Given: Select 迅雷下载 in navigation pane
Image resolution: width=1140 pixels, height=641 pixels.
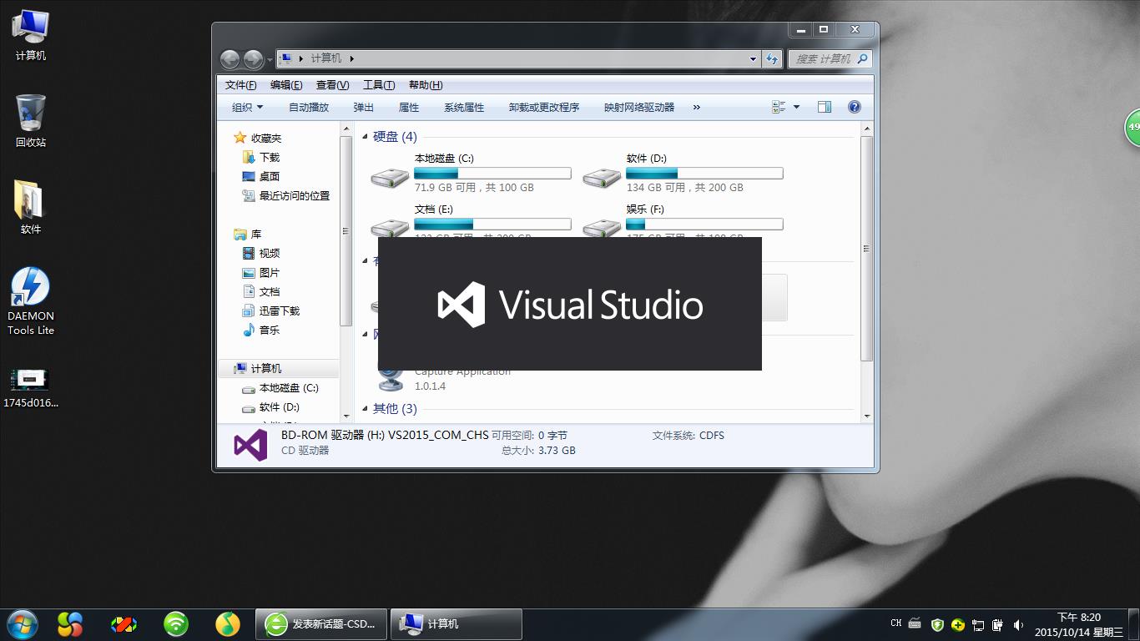Looking at the screenshot, I should tap(270, 310).
